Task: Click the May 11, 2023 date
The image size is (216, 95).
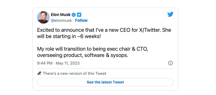Action: click(x=68, y=63)
